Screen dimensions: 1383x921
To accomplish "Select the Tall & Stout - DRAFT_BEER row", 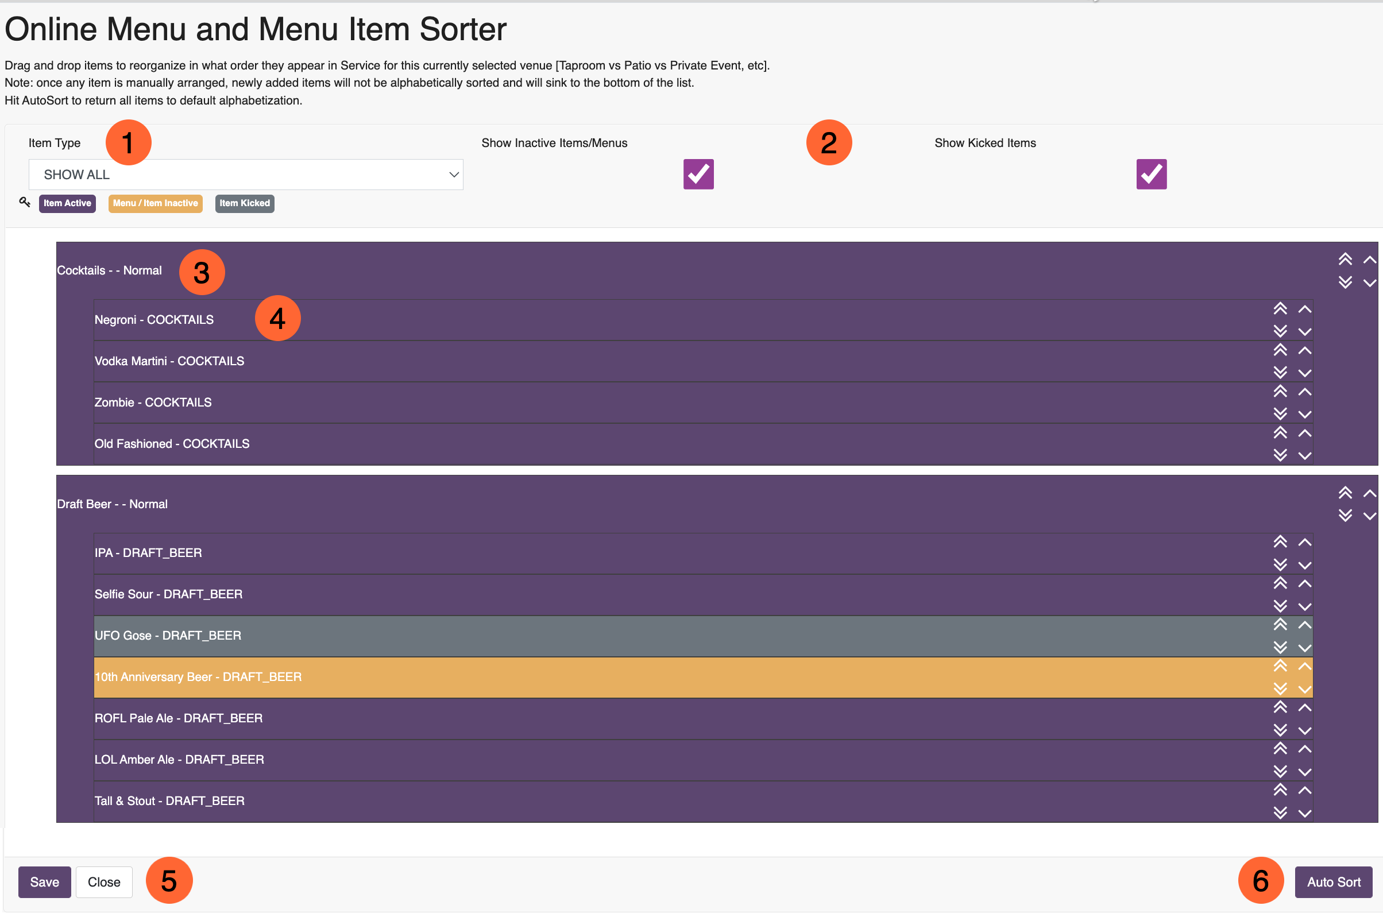I will click(x=703, y=801).
